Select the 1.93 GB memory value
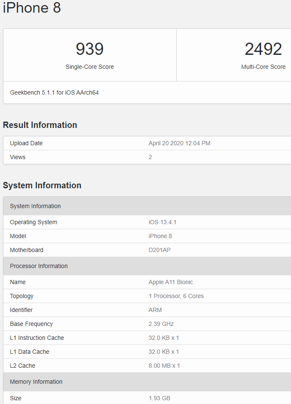Image resolution: width=291 pixels, height=404 pixels. (x=159, y=398)
